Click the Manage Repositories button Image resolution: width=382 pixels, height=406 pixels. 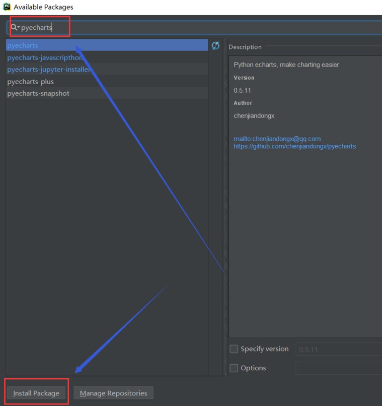[113, 393]
